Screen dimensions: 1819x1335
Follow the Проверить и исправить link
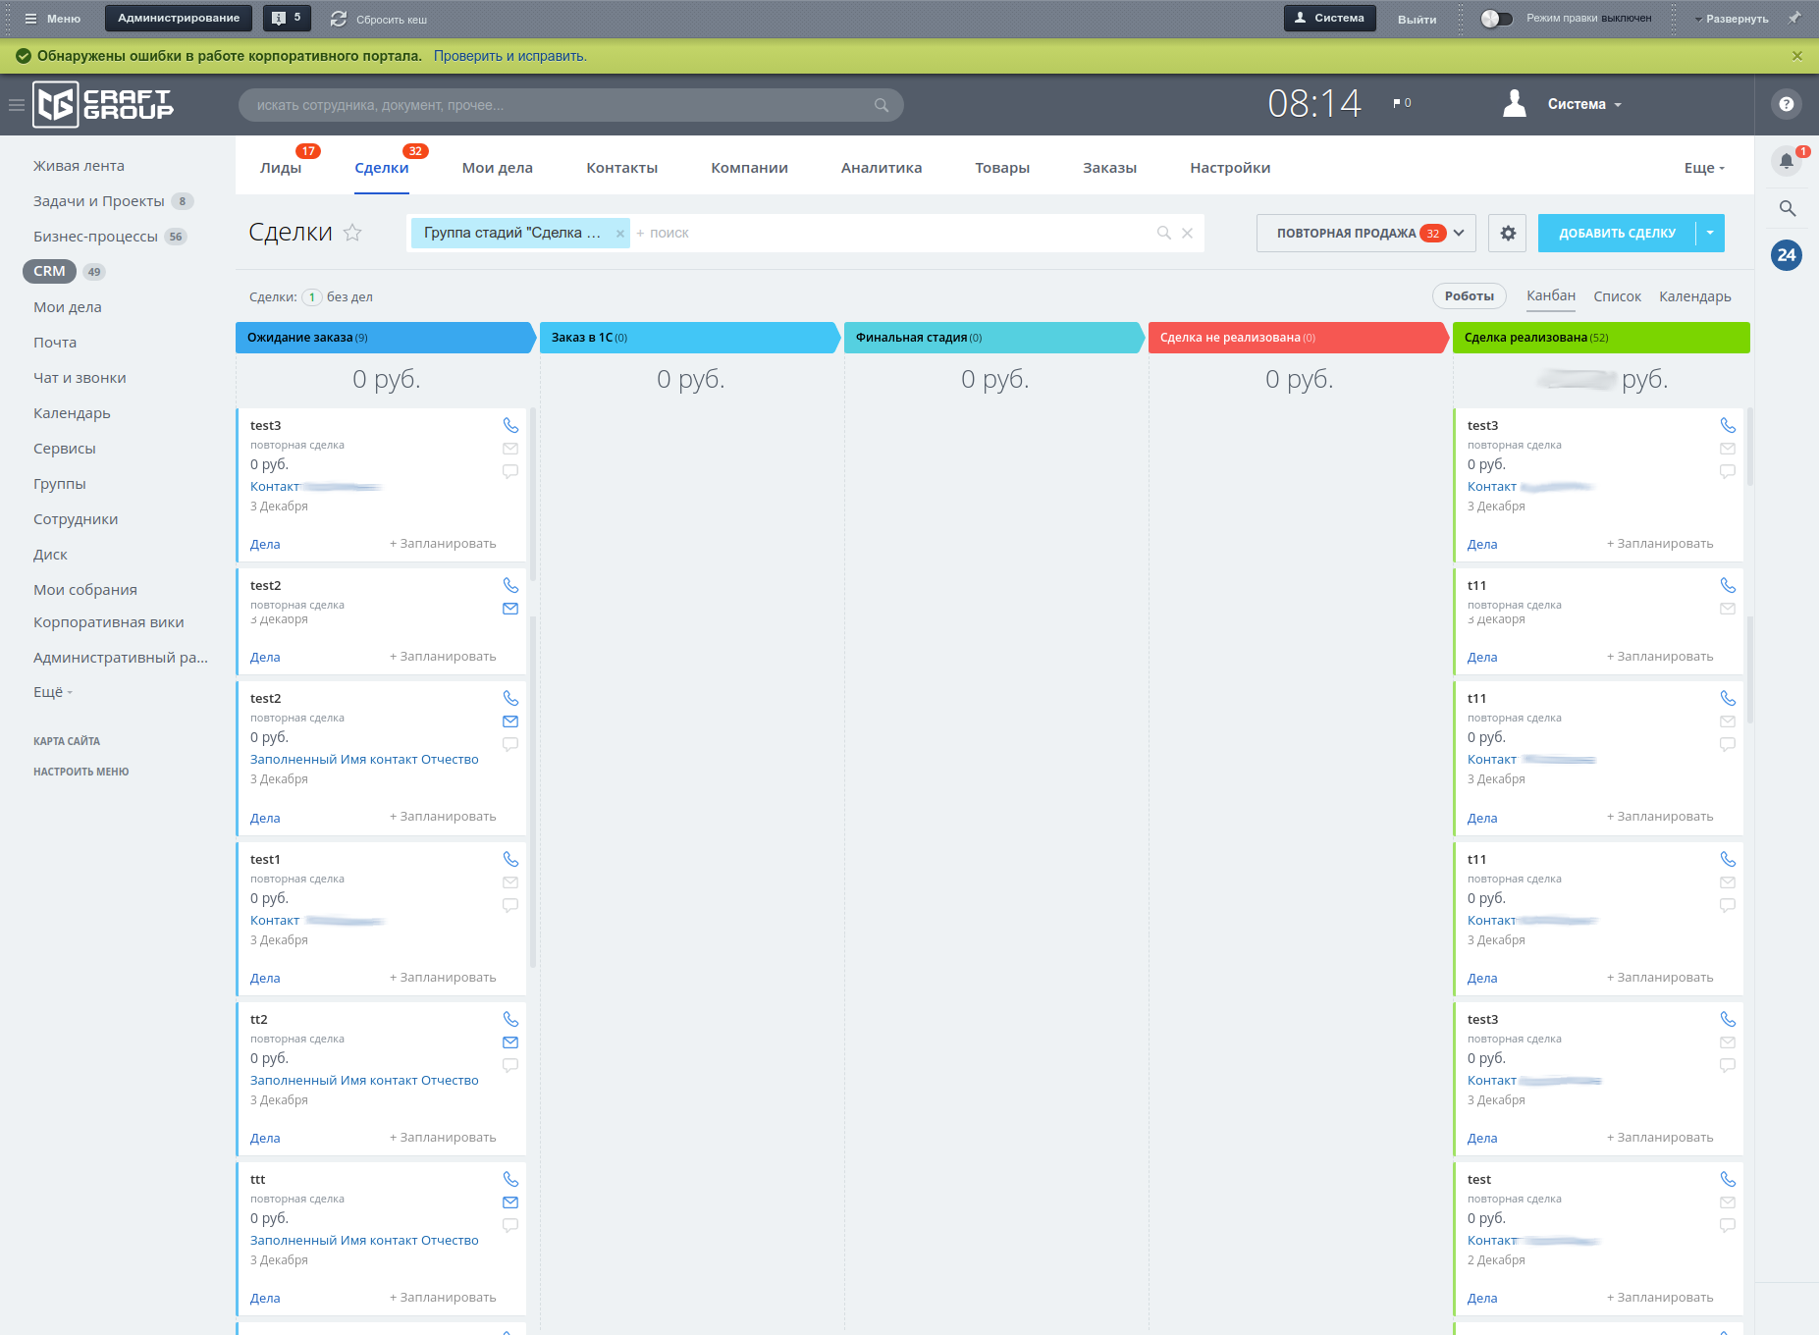pos(509,56)
